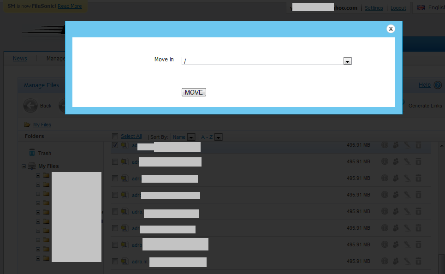Expand the first folder under My Files
Viewport: 445px width, 274px height.
tap(38, 175)
